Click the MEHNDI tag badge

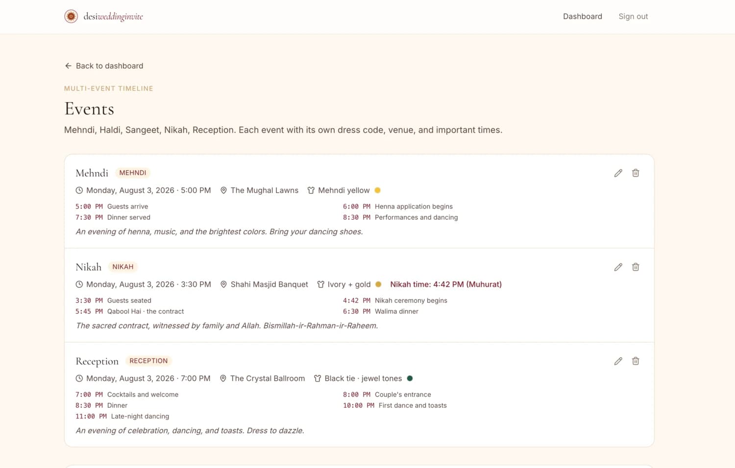pyautogui.click(x=133, y=173)
